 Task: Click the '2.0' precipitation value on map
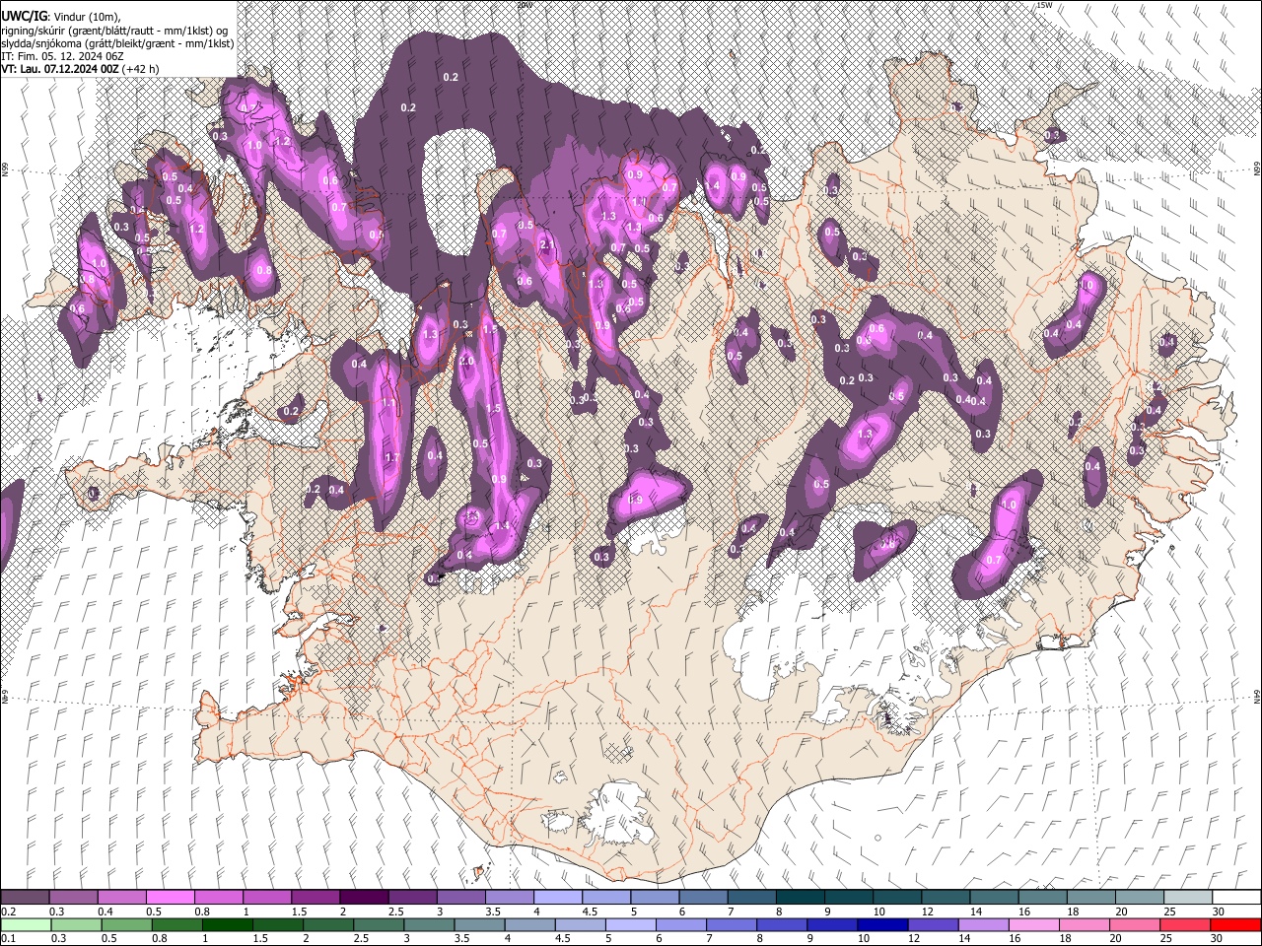(466, 362)
